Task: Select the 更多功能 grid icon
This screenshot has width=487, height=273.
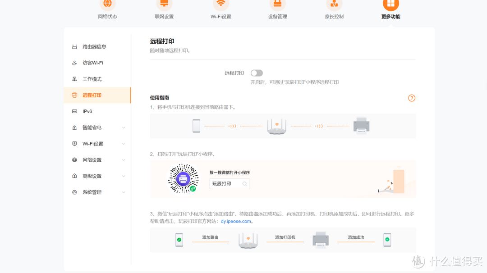Action: 391,4
